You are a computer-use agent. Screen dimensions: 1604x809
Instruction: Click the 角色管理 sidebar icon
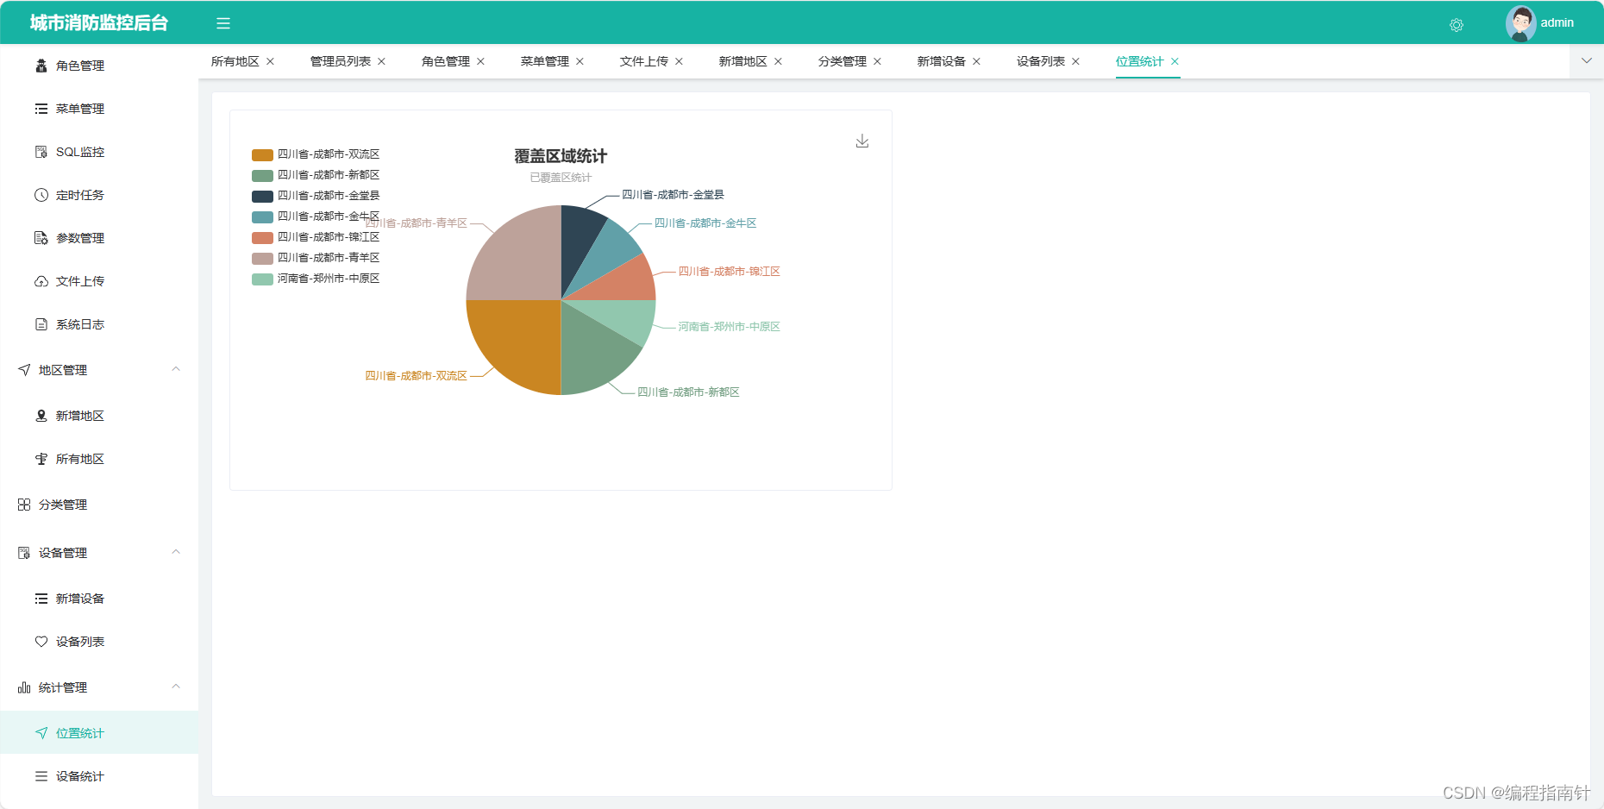point(41,66)
